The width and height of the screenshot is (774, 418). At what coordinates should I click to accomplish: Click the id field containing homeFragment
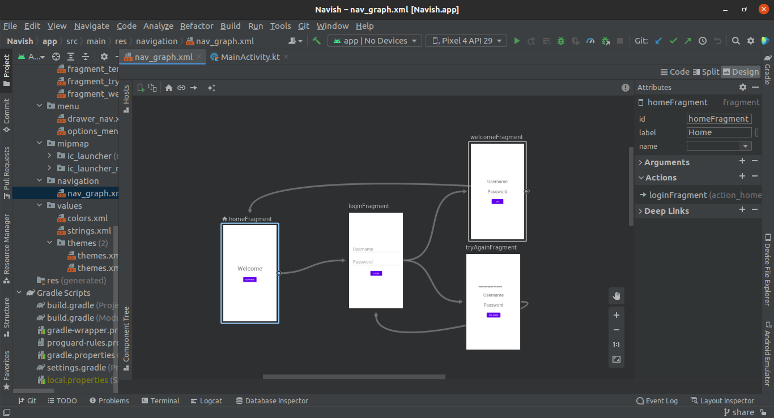click(719, 119)
